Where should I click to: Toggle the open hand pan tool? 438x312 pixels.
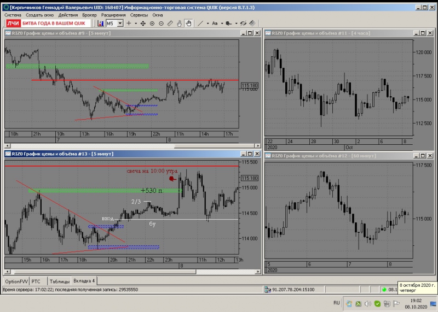pyautogui.click(x=188, y=23)
